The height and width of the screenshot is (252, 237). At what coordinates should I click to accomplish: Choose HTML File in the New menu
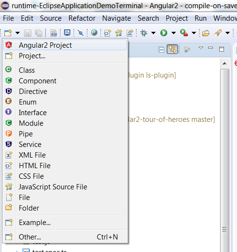click(65, 166)
